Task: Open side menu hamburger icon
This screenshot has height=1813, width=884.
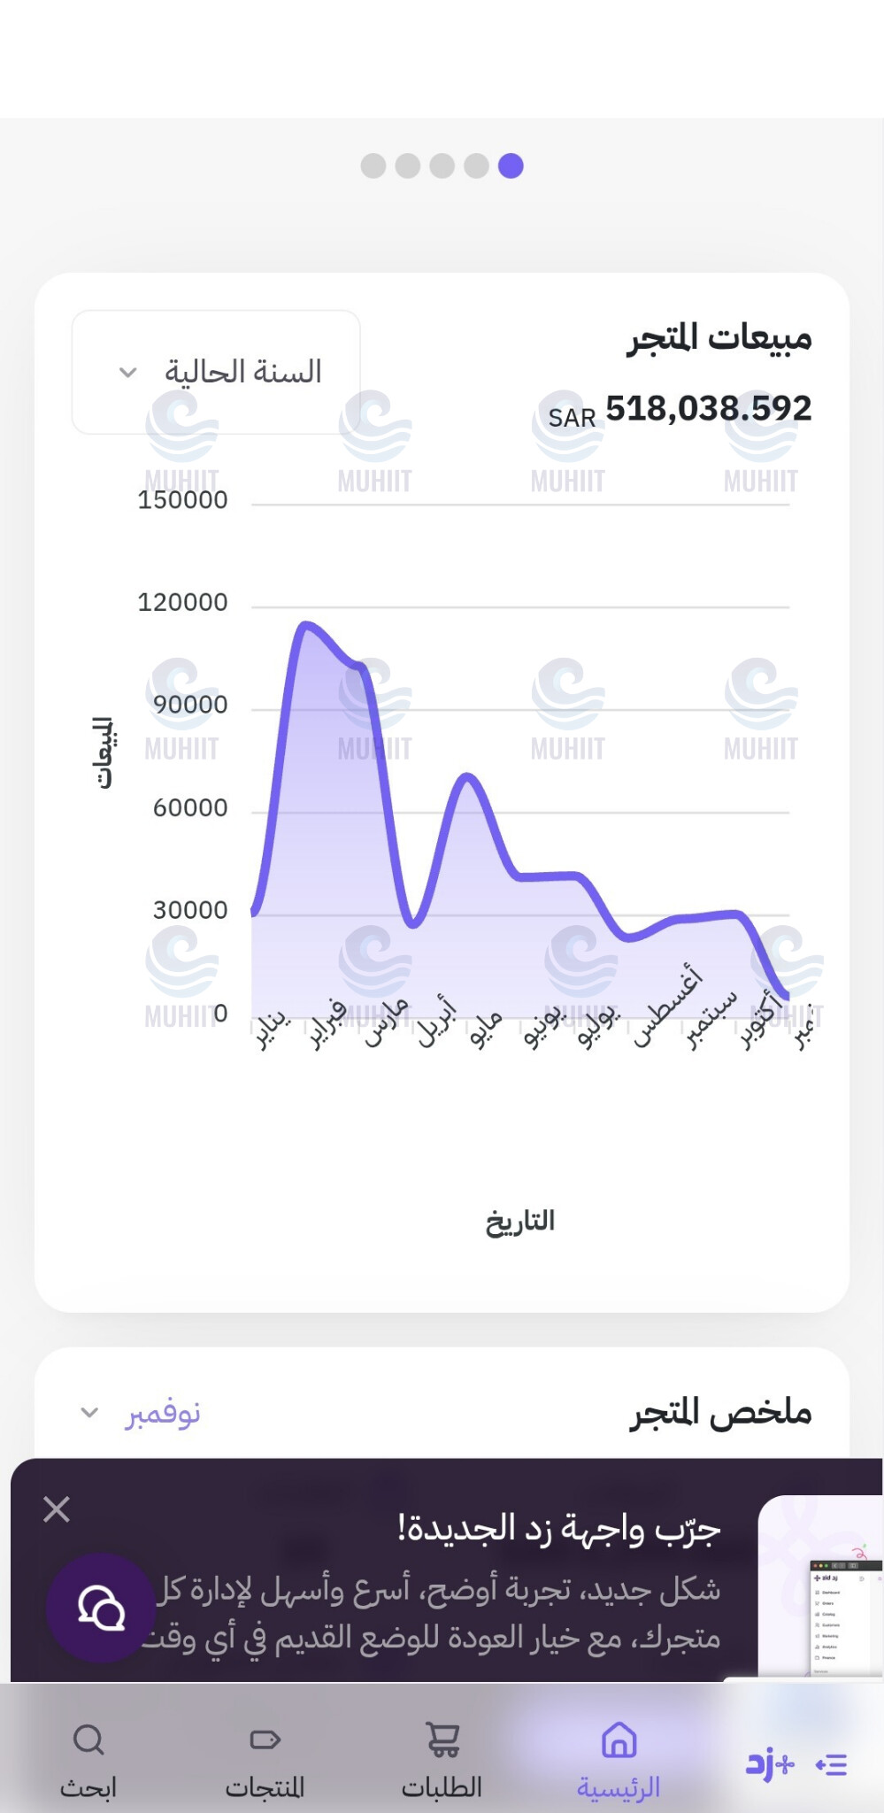Action: tap(832, 1765)
